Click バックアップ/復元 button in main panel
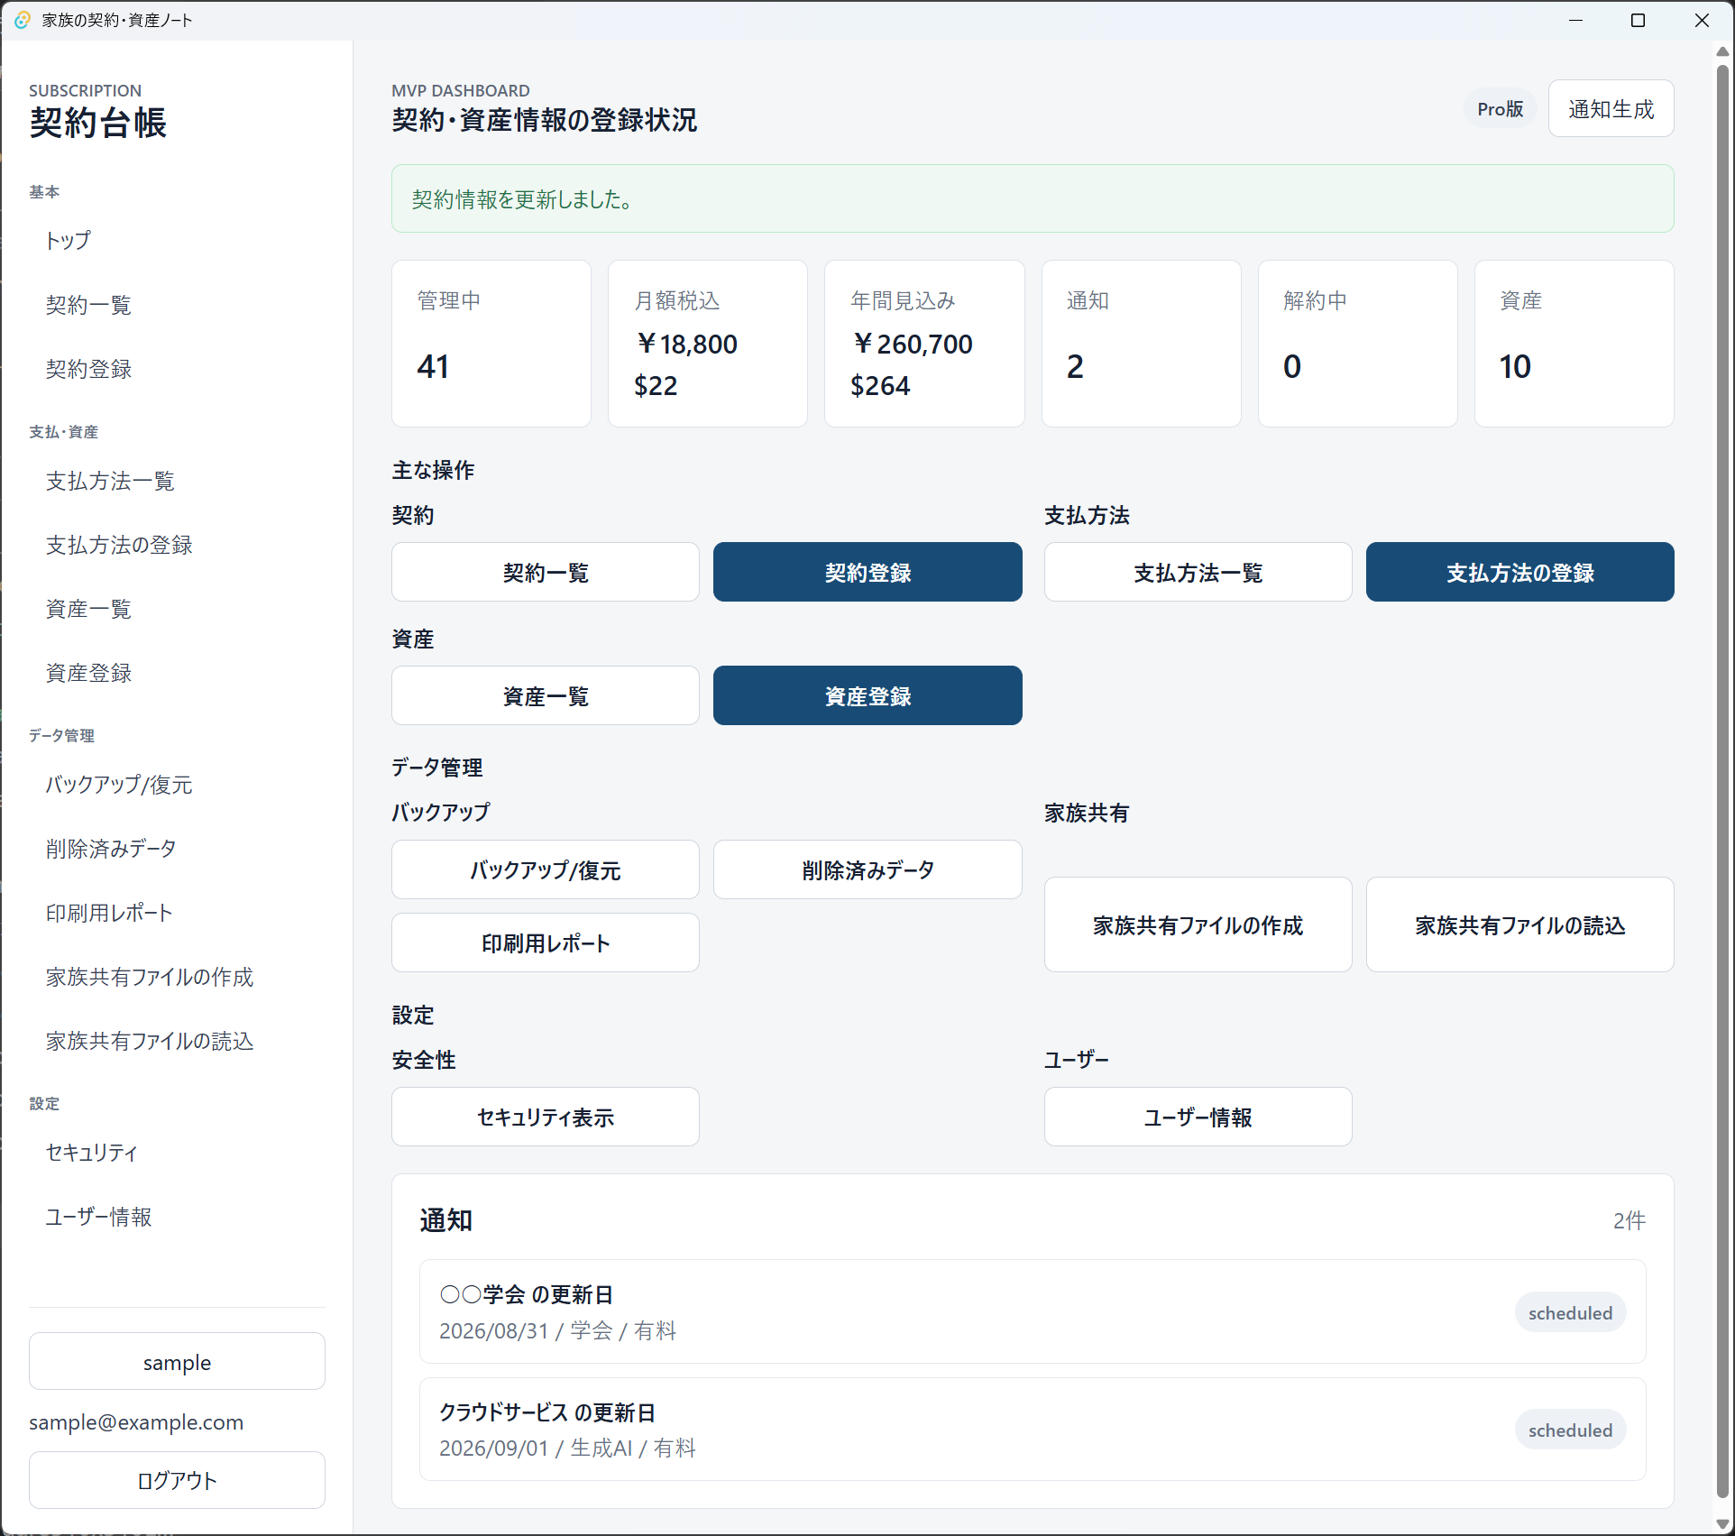1735x1536 pixels. tap(546, 869)
